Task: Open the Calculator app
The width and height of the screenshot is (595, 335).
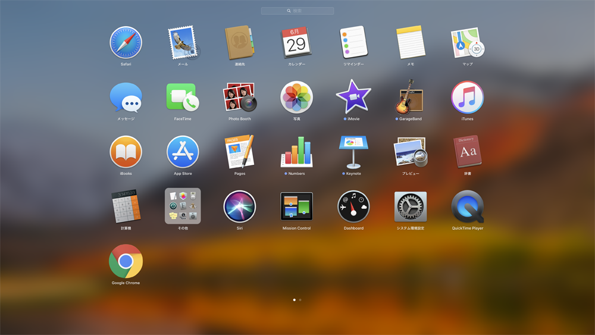Action: coord(126,206)
